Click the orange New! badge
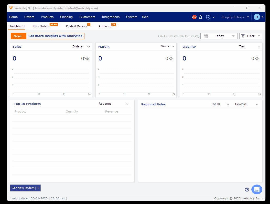 [18, 36]
